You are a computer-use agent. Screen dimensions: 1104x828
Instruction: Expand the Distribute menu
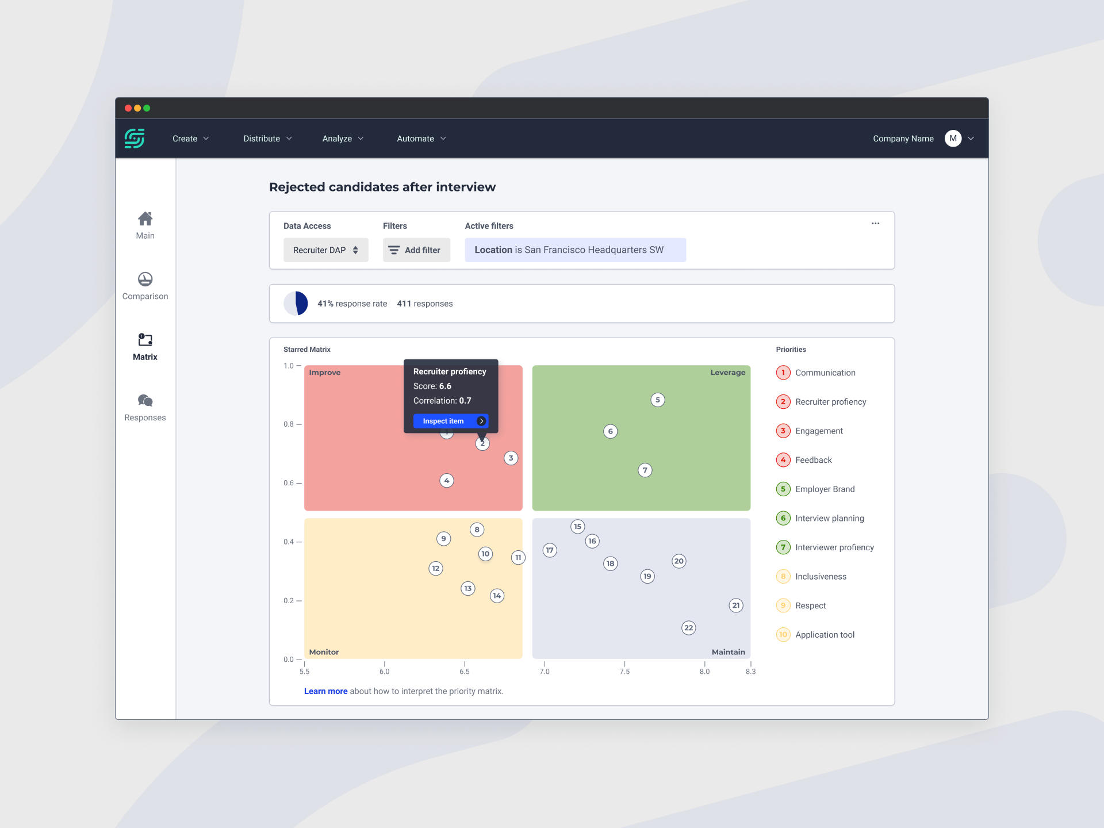click(x=267, y=139)
